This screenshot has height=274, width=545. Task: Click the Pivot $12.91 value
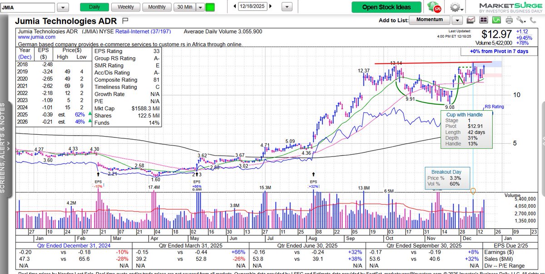click(x=476, y=127)
